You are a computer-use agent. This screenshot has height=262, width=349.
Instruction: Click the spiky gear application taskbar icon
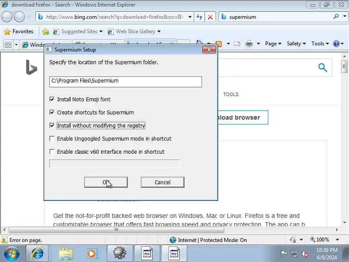tap(120, 253)
